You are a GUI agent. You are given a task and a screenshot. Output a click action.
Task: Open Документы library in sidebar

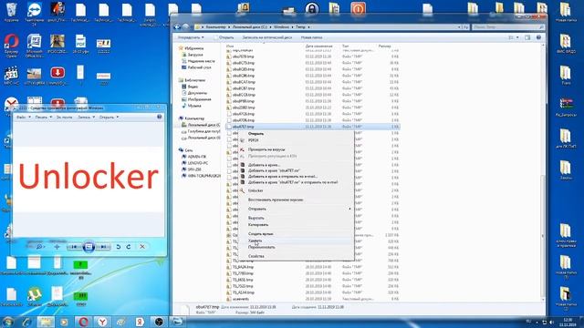pyautogui.click(x=197, y=93)
